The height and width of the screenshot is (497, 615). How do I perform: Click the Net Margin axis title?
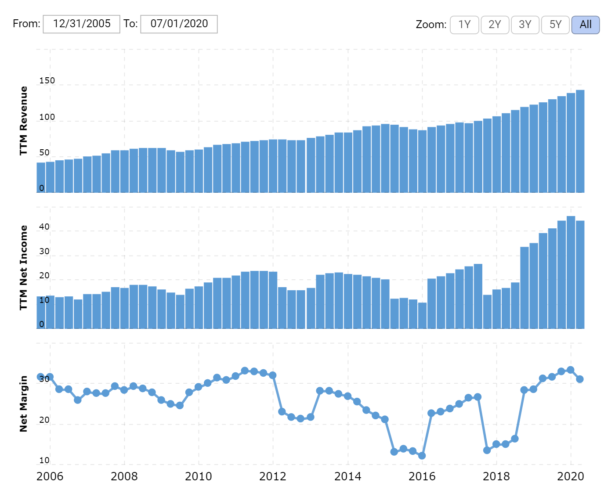pos(24,404)
